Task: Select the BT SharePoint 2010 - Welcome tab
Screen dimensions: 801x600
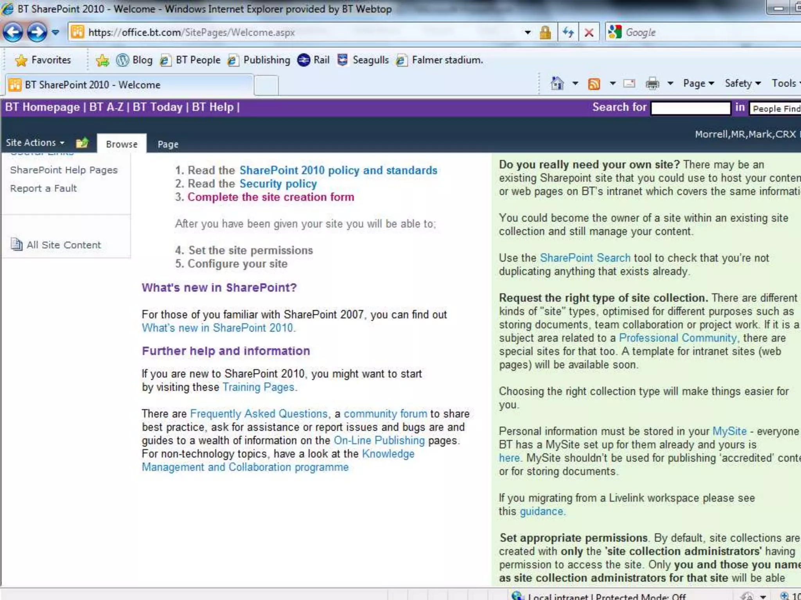Action: [129, 85]
